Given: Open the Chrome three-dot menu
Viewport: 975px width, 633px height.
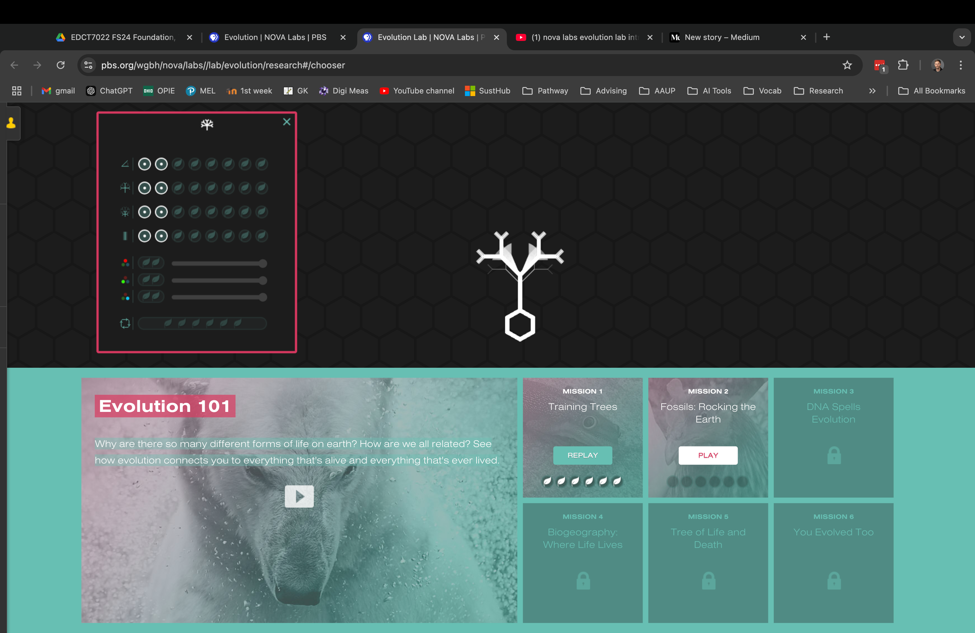Looking at the screenshot, I should [960, 65].
